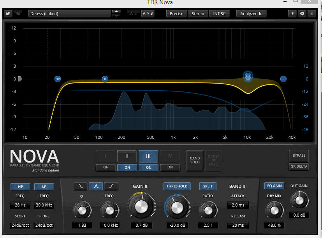
Task: Toggle the HP filter button
Action: coord(20,187)
